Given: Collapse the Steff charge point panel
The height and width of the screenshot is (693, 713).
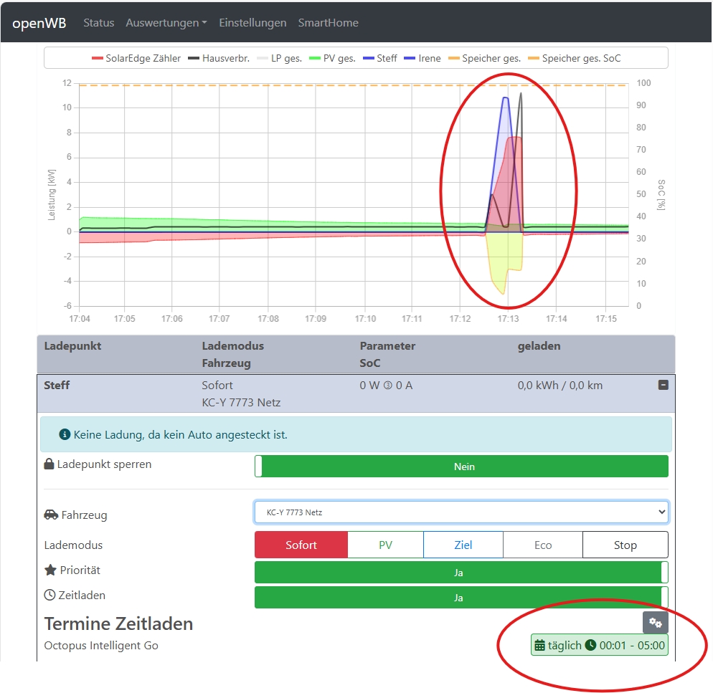Looking at the screenshot, I should click(x=663, y=386).
